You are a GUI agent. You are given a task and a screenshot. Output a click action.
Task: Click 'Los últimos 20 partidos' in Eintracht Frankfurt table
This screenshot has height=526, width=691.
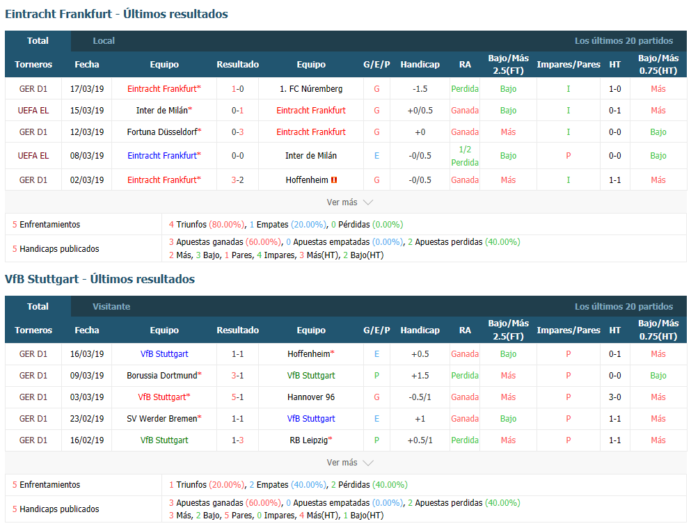tap(624, 41)
